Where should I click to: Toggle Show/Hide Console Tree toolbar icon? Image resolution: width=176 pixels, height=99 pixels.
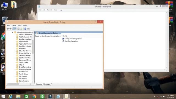15,29
